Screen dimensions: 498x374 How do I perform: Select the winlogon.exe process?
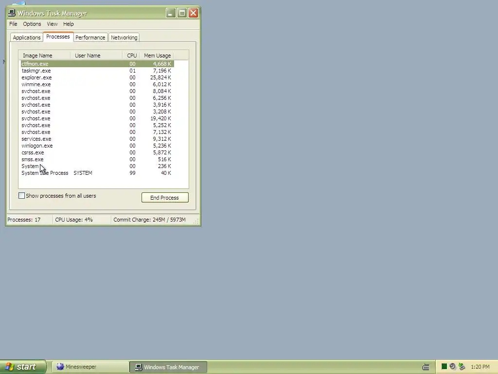(97, 146)
